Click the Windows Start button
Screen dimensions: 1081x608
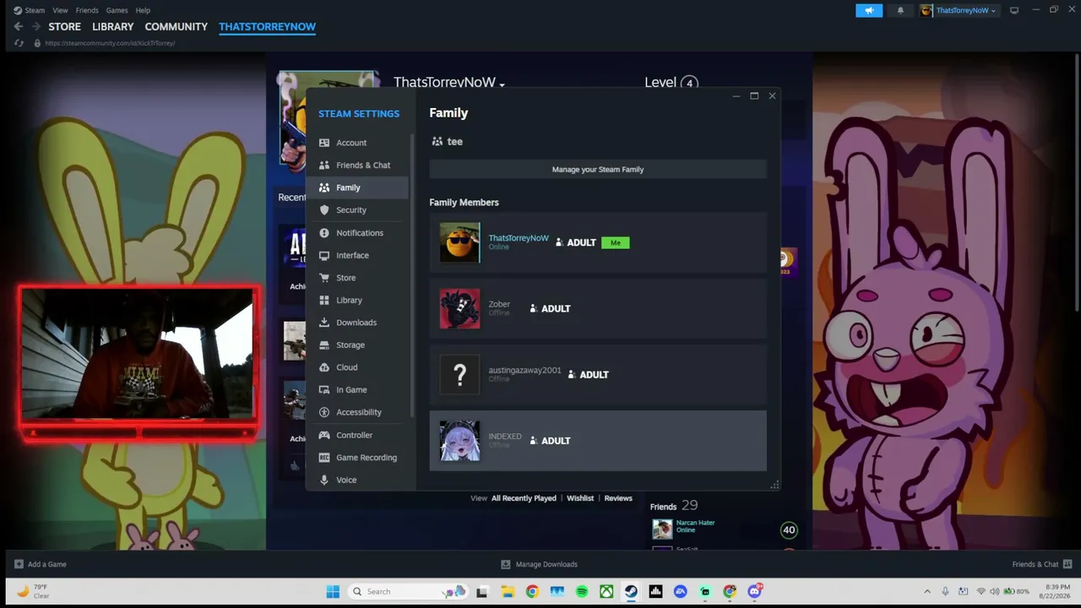click(x=333, y=591)
